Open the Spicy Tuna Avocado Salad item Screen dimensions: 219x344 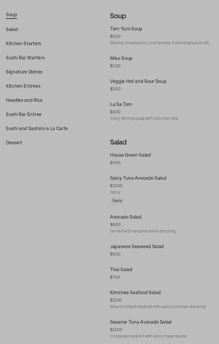point(138,178)
